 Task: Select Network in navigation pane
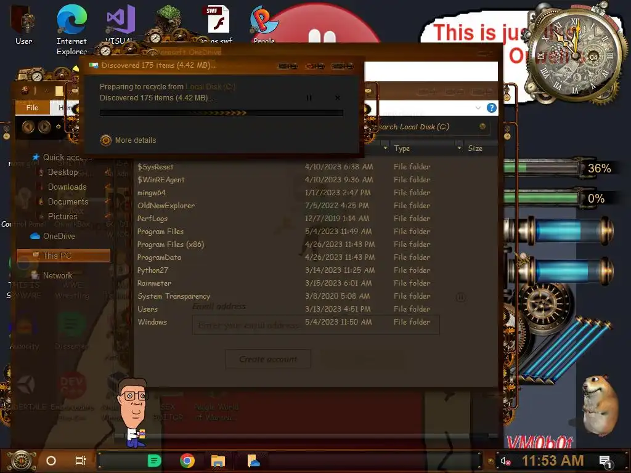pos(52,275)
